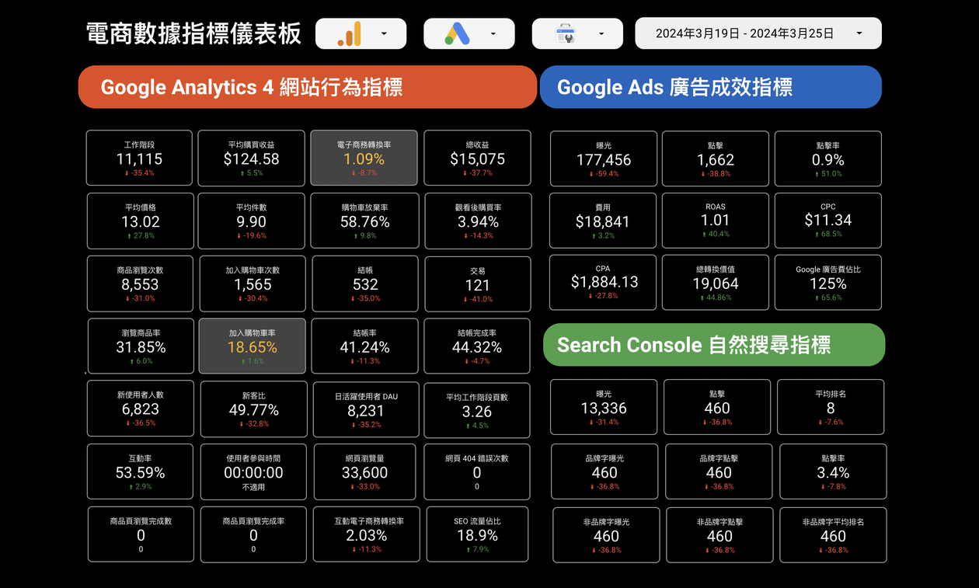The width and height of the screenshot is (979, 588).
Task: Open the date range picker 2024年3月19日 - 2024年3月25日
Action: coord(758,33)
